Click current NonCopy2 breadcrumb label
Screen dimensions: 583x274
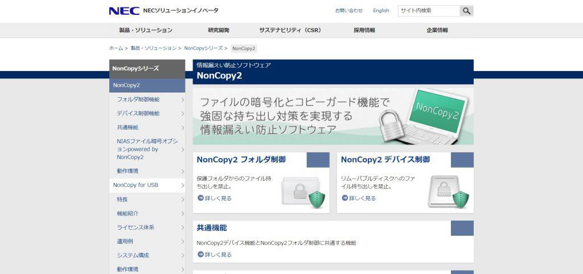(244, 48)
